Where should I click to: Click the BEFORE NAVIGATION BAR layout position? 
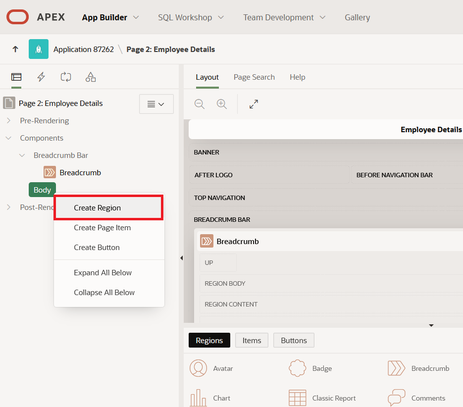pos(407,175)
